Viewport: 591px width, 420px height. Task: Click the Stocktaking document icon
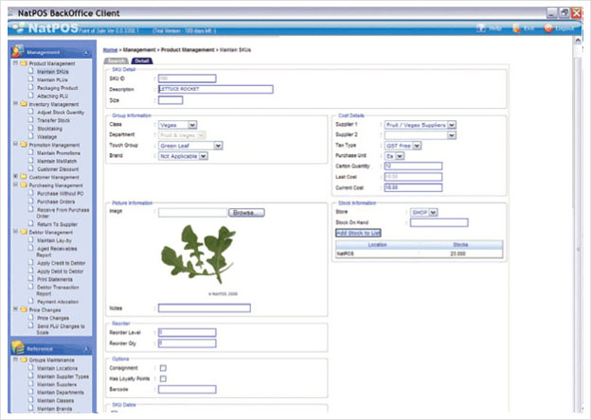[31, 128]
